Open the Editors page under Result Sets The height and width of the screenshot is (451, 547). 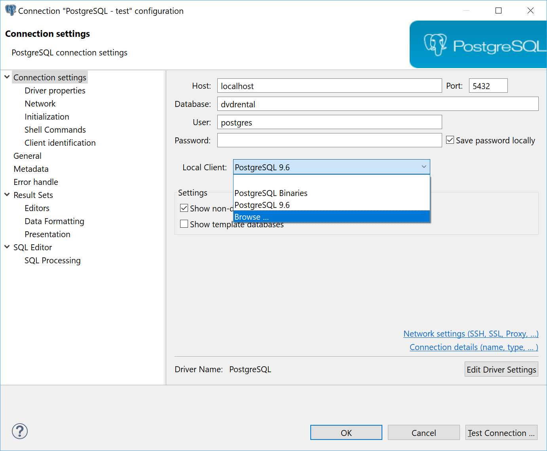coord(37,208)
